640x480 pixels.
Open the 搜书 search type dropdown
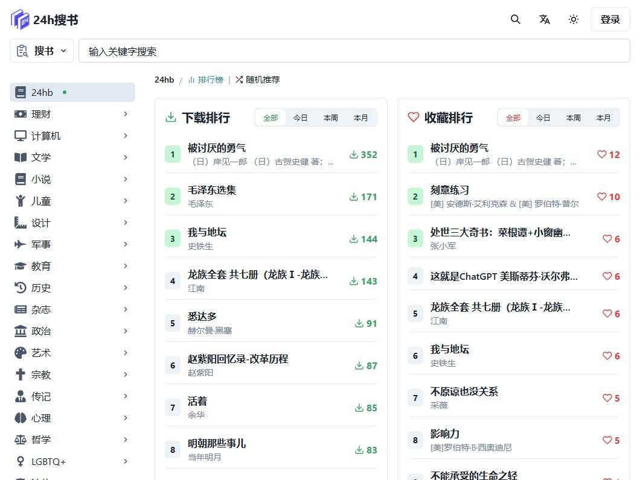(41, 51)
